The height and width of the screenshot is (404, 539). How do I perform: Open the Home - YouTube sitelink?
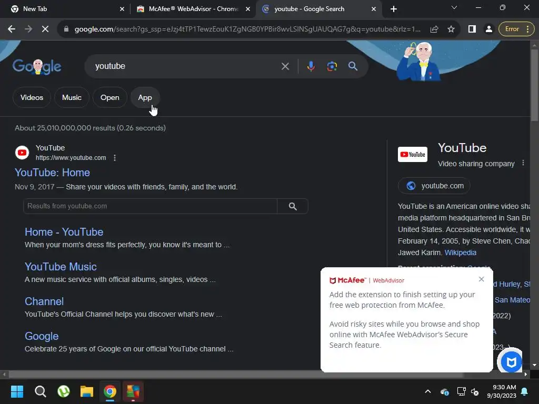[64, 232]
